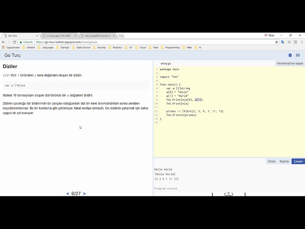This screenshot has width=305, height=229.
Task: Click the Sıfırla reset button
Action: pos(272,161)
